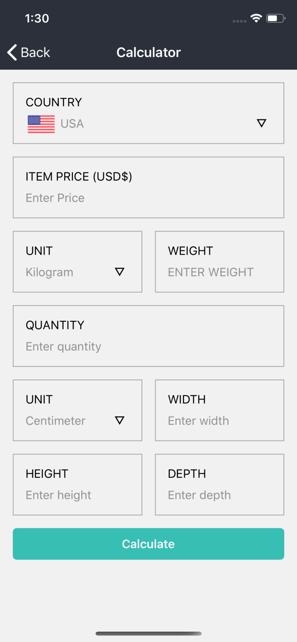Tap the back chevron arrow icon
Viewport: 297px width, 642px height.
[x=12, y=52]
